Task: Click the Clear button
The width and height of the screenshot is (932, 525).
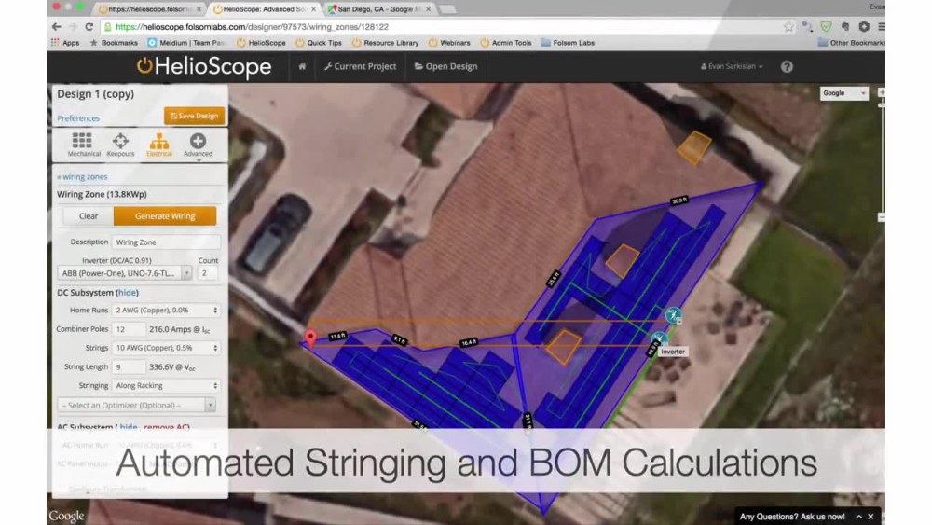Action: coord(89,215)
